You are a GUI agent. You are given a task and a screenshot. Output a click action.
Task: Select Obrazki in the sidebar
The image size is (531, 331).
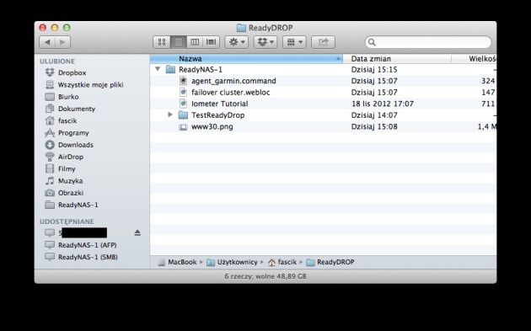pyautogui.click(x=64, y=193)
